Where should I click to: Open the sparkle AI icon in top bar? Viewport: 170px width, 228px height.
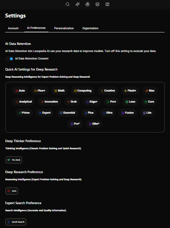(78, 4)
